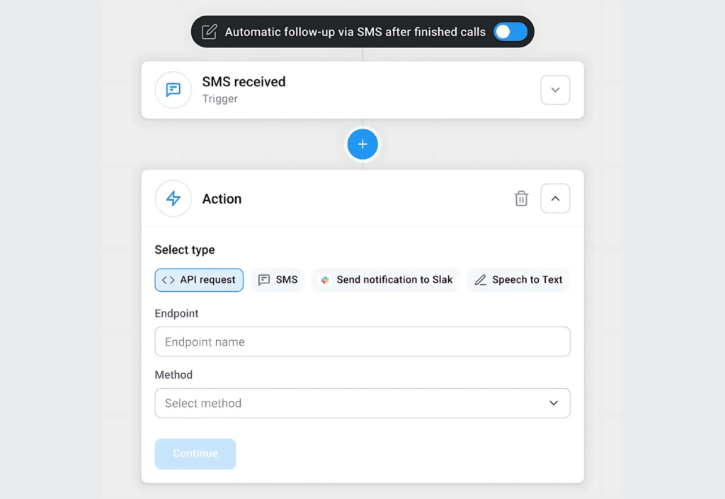
Task: Click inside the Endpoint name field
Action: point(362,341)
